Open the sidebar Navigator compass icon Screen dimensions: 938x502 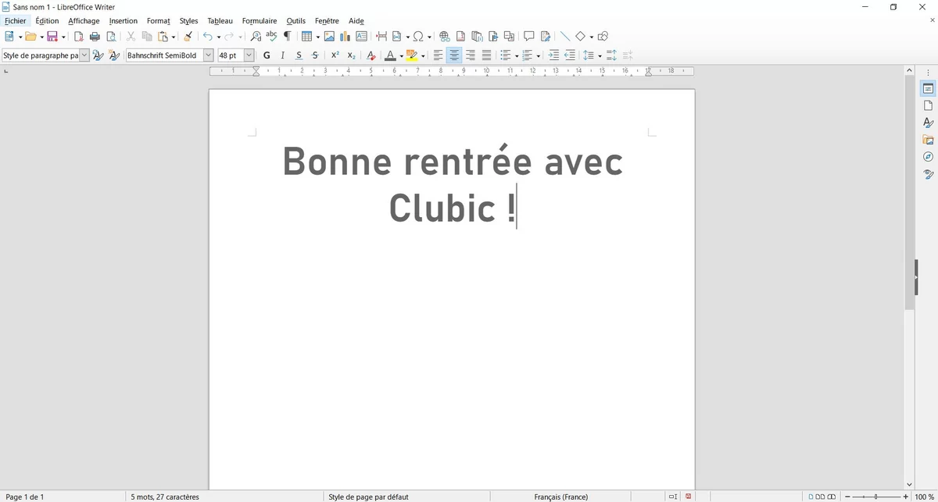tap(928, 157)
